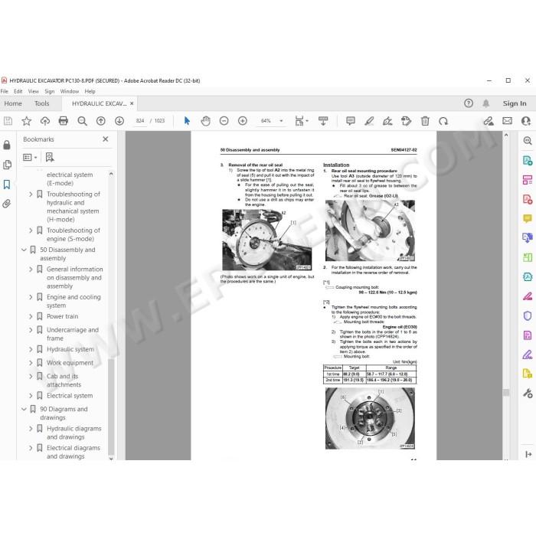Image resolution: width=536 pixels, height=536 pixels.
Task: Open the File menu
Action: click(5, 92)
